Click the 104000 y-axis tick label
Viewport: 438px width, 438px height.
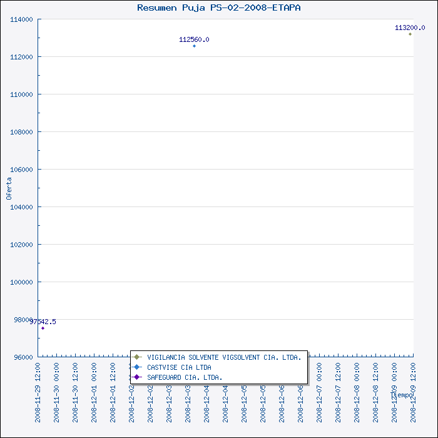click(21, 207)
